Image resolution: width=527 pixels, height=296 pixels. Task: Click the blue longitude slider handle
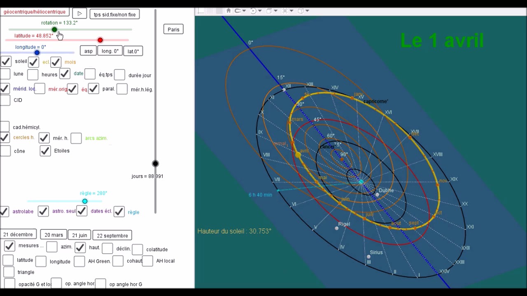37,53
